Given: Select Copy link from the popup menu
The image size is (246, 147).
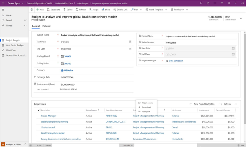Looking at the screenshot, I should tap(146, 111).
